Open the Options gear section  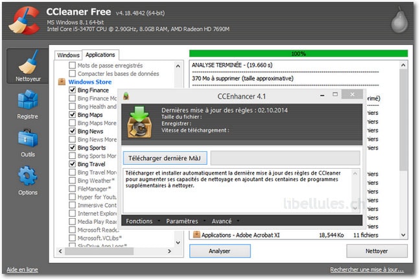tap(28, 181)
